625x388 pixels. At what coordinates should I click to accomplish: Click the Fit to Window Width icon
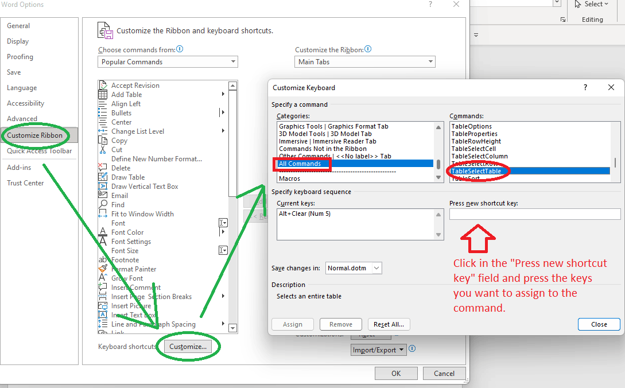coord(103,214)
